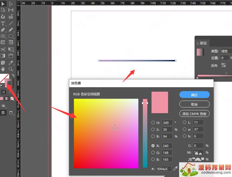Select the Gradient Swatch tool
Image resolution: width=232 pixels, height=177 pixels.
3,56
